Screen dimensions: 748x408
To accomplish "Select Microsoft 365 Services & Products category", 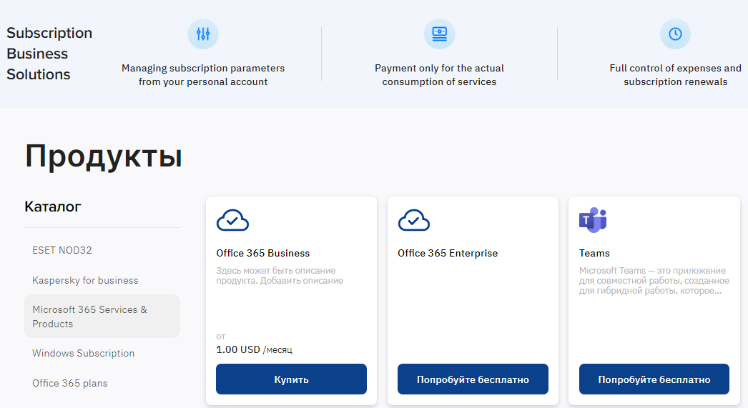I will pyautogui.click(x=102, y=317).
